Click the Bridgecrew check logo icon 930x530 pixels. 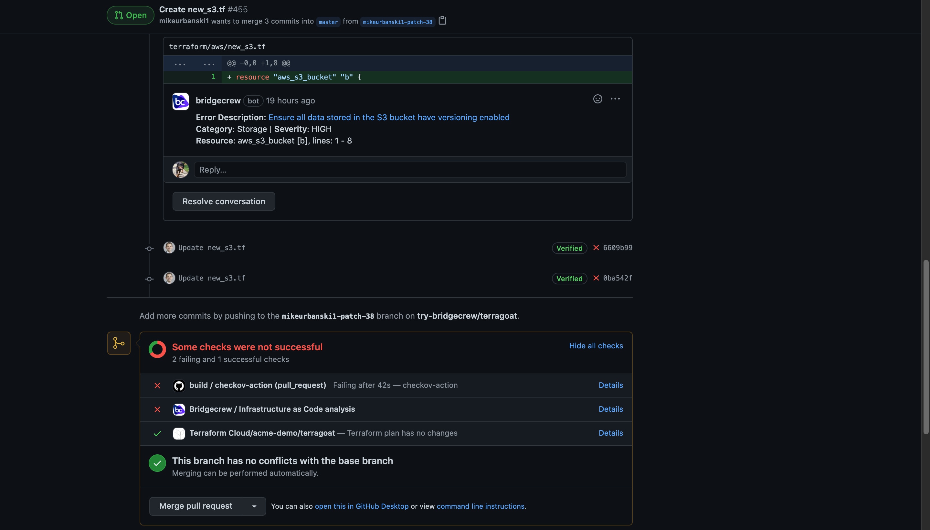179,409
